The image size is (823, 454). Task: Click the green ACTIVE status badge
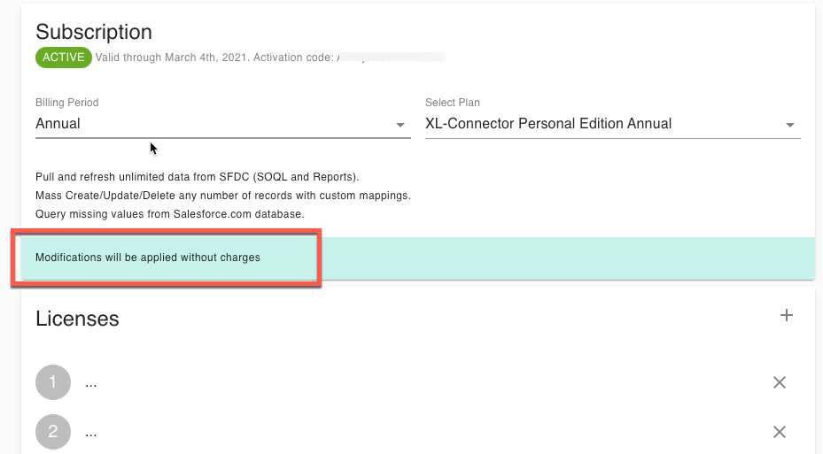pyautogui.click(x=63, y=58)
